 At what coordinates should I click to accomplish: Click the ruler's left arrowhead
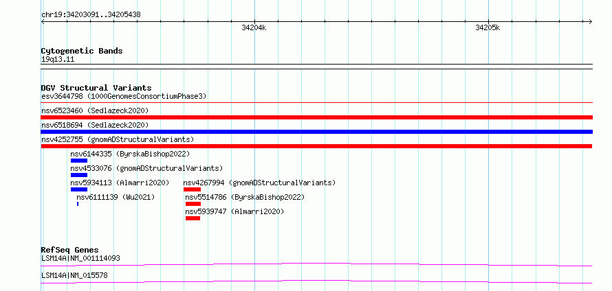point(43,21)
